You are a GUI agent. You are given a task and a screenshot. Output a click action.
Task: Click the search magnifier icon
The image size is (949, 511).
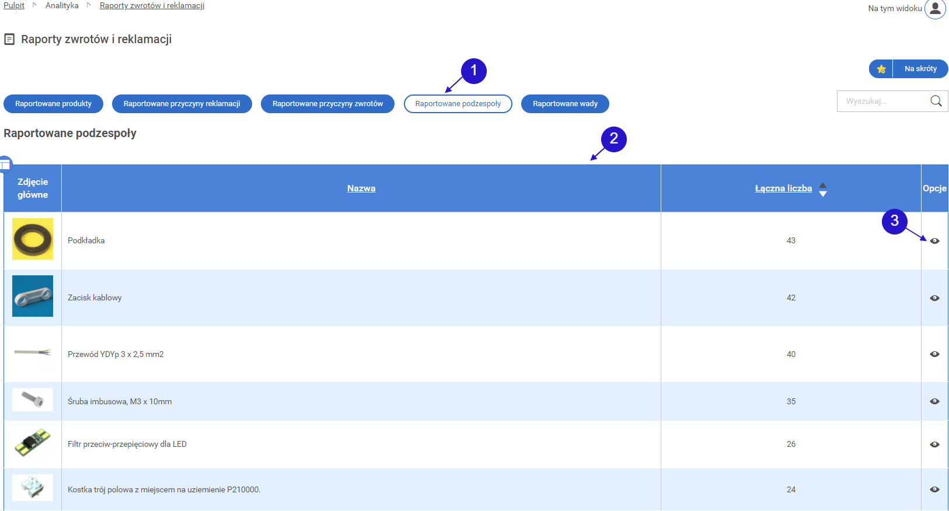[x=936, y=101]
